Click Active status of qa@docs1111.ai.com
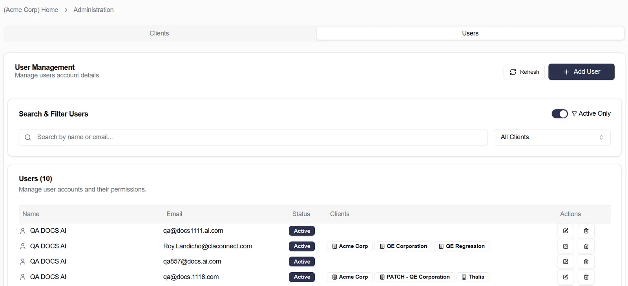This screenshot has height=286, width=628. pos(302,231)
